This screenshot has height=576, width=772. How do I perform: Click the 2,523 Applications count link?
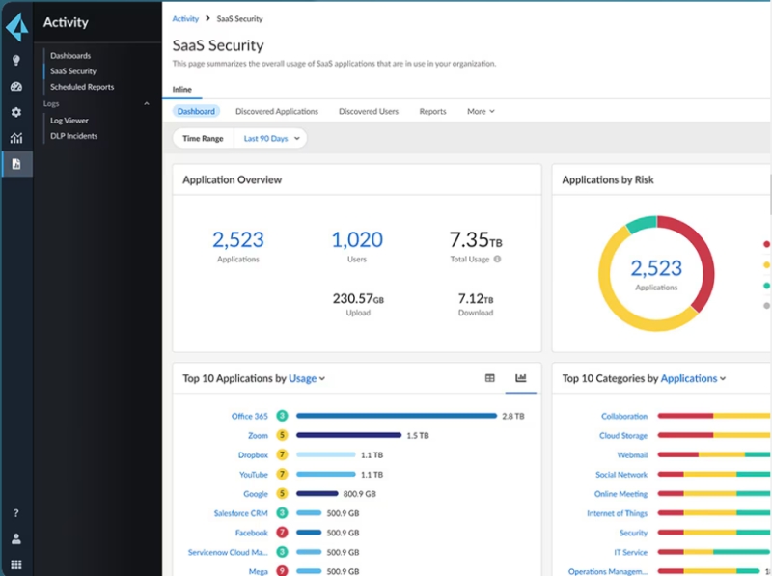[238, 239]
